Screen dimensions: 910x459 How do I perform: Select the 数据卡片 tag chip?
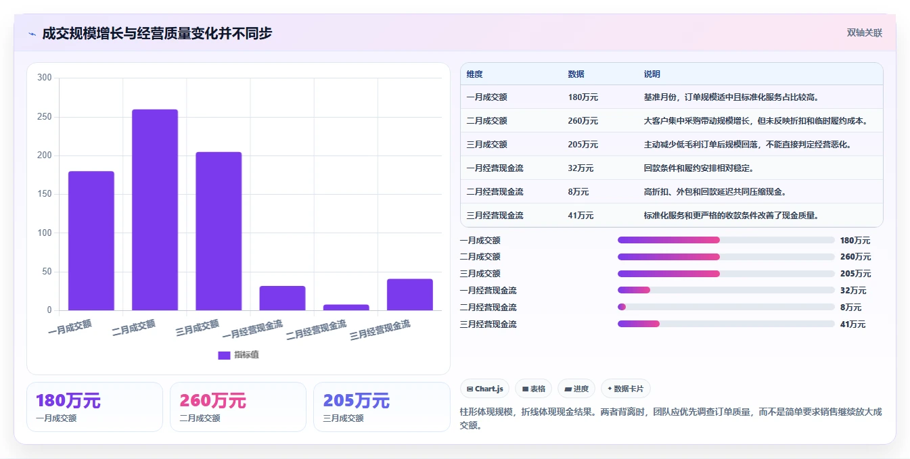626,389
